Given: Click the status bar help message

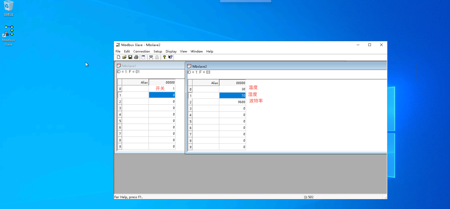Looking at the screenshot, I should pyautogui.click(x=128, y=197).
